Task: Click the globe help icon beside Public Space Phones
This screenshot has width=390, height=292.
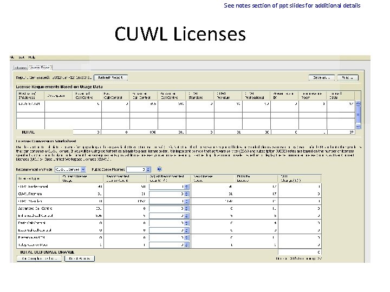Action: pos(159,169)
